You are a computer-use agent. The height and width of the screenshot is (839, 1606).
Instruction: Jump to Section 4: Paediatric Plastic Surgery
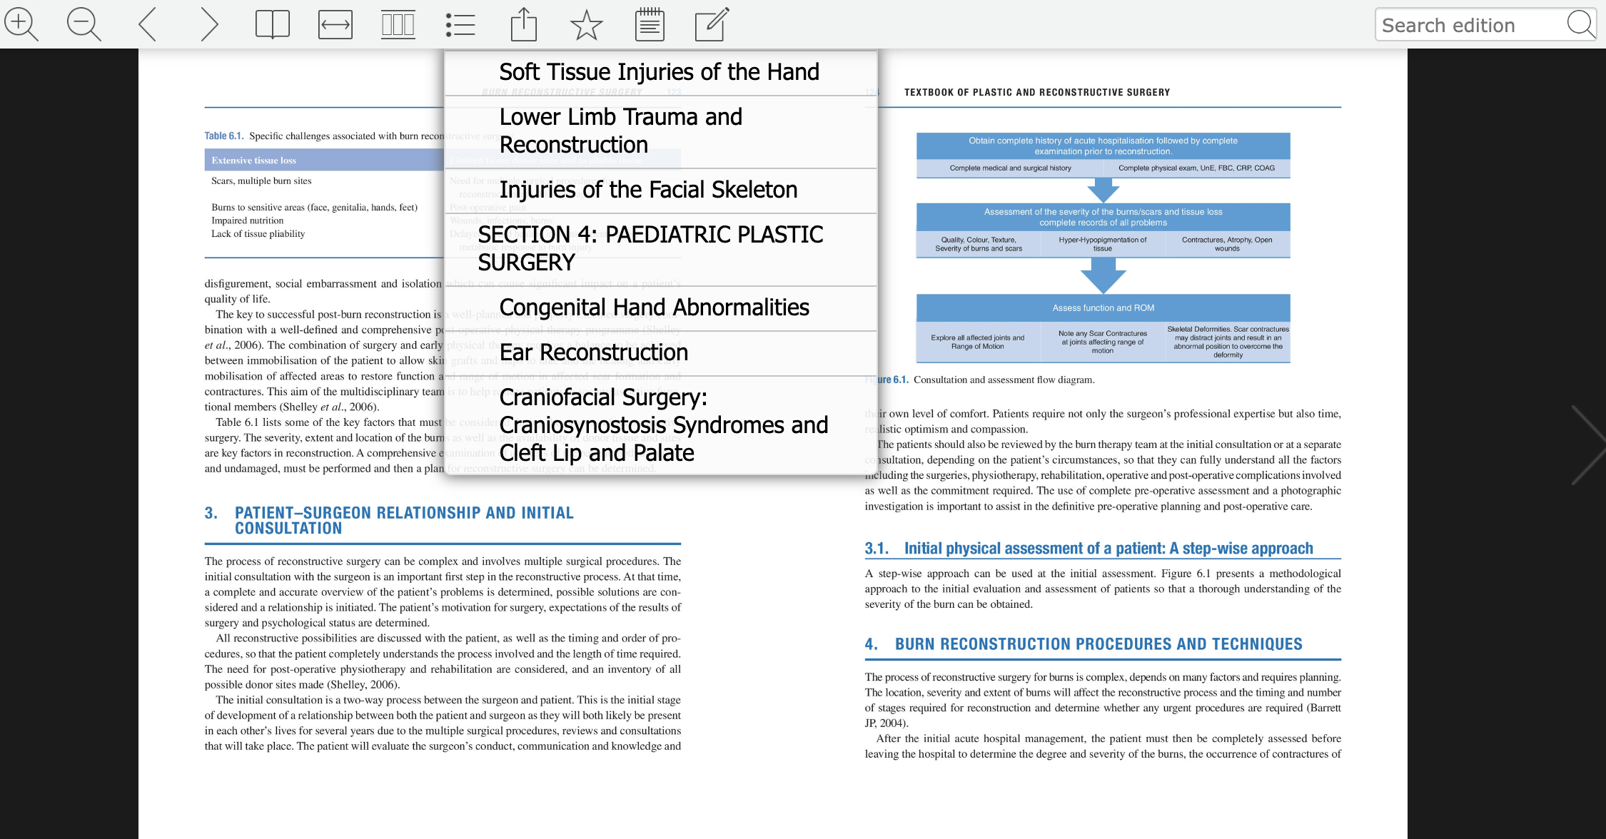660,249
